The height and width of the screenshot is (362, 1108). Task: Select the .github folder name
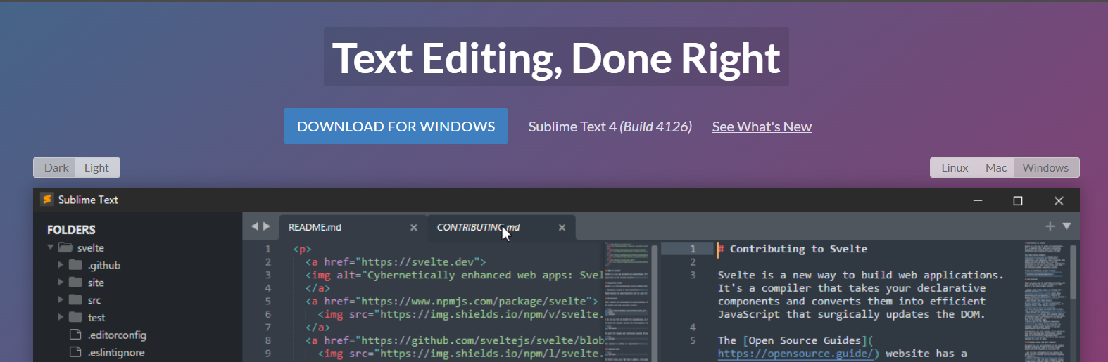point(104,265)
